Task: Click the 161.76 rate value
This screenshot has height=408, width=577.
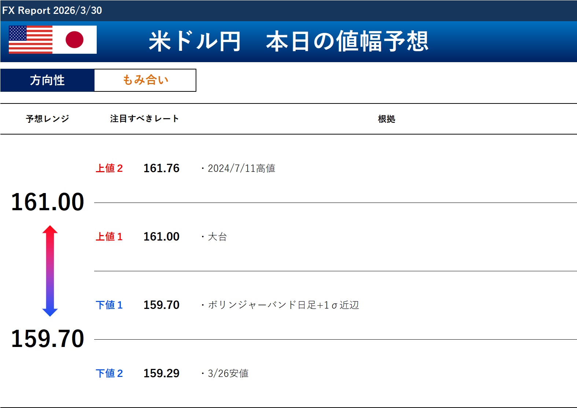Action: pyautogui.click(x=161, y=168)
